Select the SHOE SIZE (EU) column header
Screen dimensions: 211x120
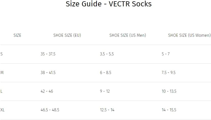[x=67, y=35]
